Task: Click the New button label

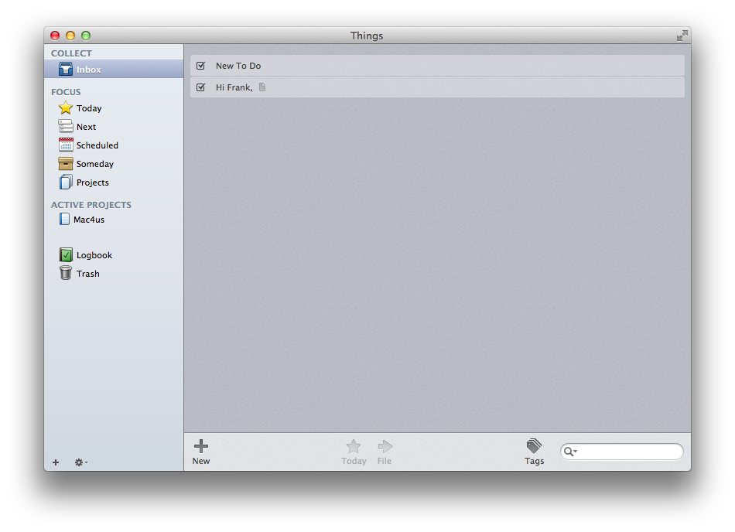Action: pos(201,461)
